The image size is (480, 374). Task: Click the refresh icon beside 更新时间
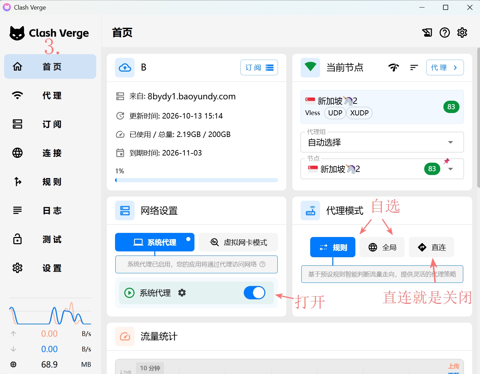[x=120, y=116]
